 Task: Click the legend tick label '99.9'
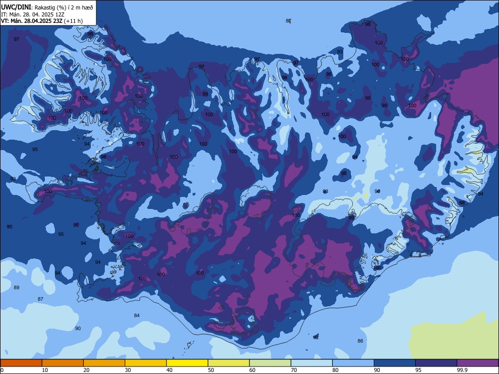click(462, 370)
